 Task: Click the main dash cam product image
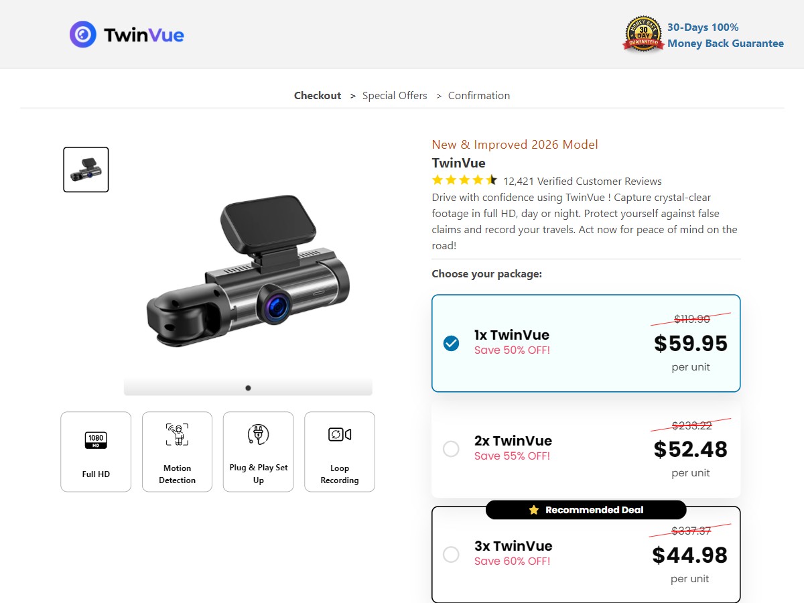tap(248, 271)
